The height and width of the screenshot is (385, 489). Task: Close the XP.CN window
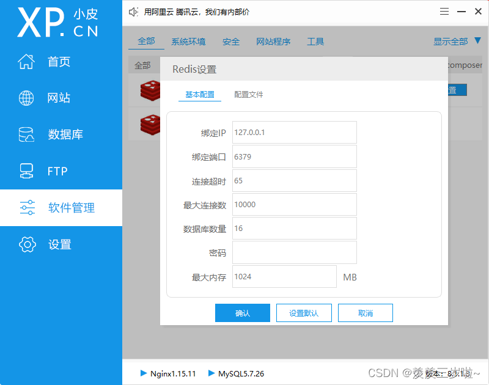pos(478,12)
